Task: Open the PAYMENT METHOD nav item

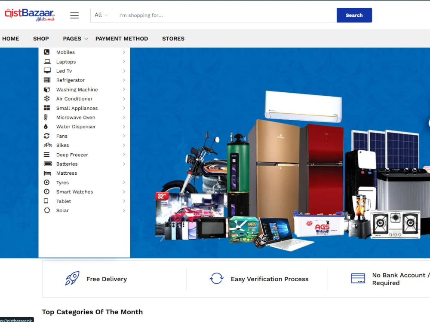Action: click(x=122, y=39)
